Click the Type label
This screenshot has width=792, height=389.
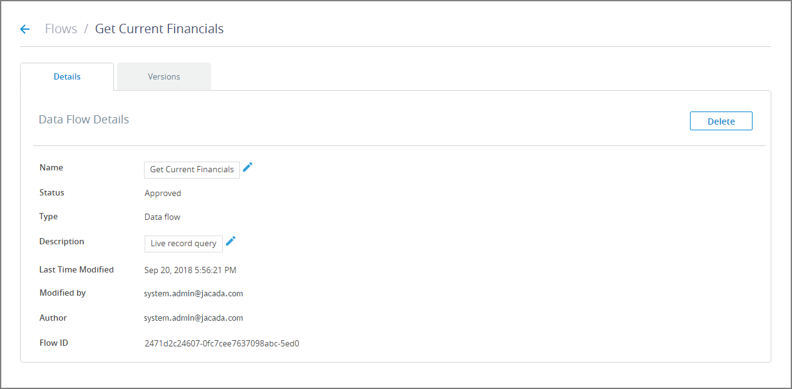coord(49,217)
